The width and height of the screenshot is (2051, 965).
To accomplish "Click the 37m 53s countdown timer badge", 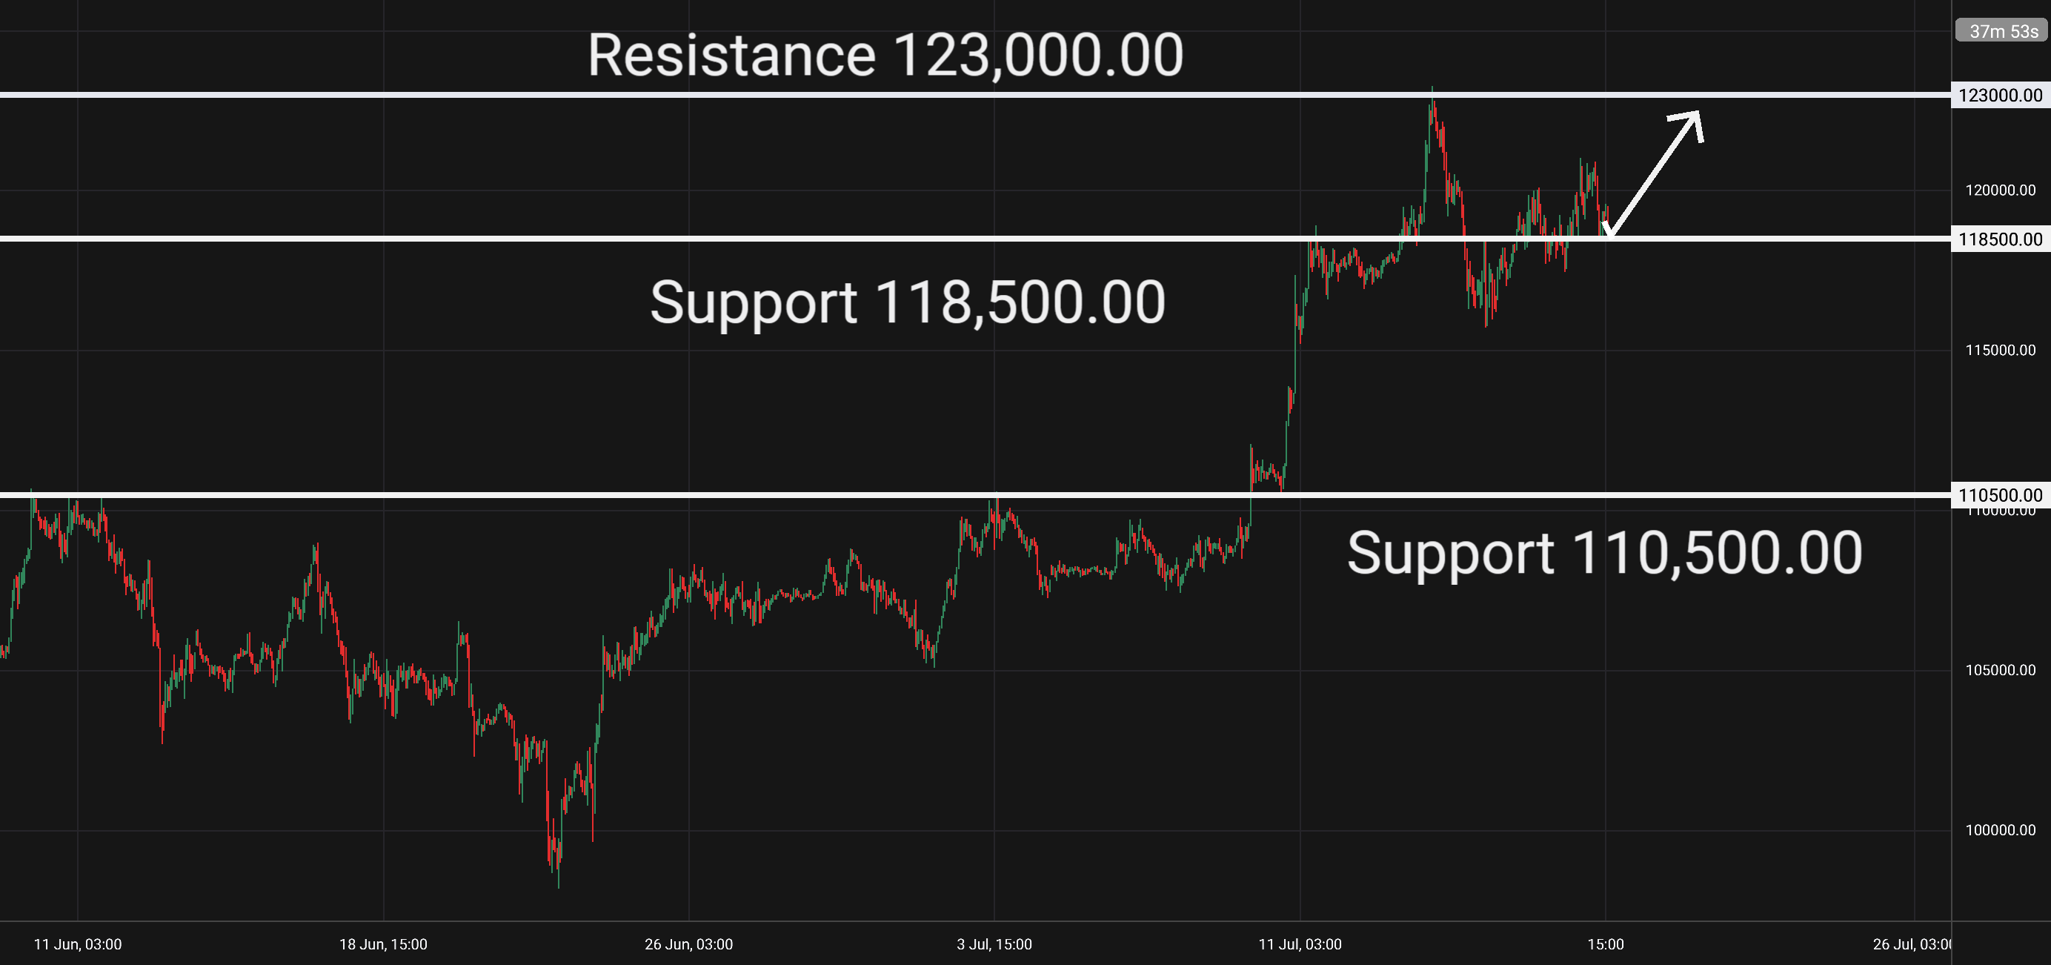I will [x=2002, y=31].
